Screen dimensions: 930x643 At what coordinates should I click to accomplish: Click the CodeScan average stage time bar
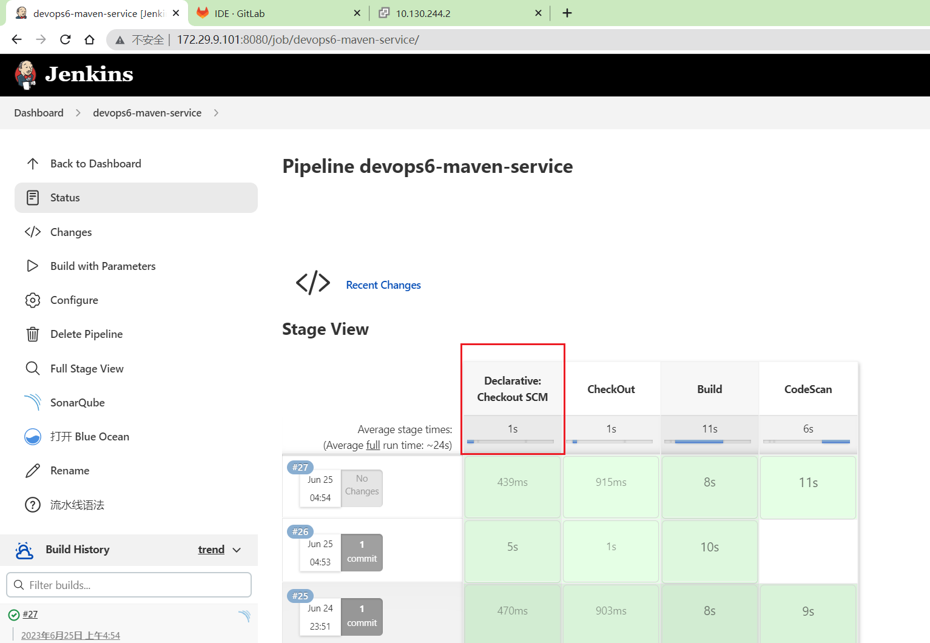click(x=806, y=442)
